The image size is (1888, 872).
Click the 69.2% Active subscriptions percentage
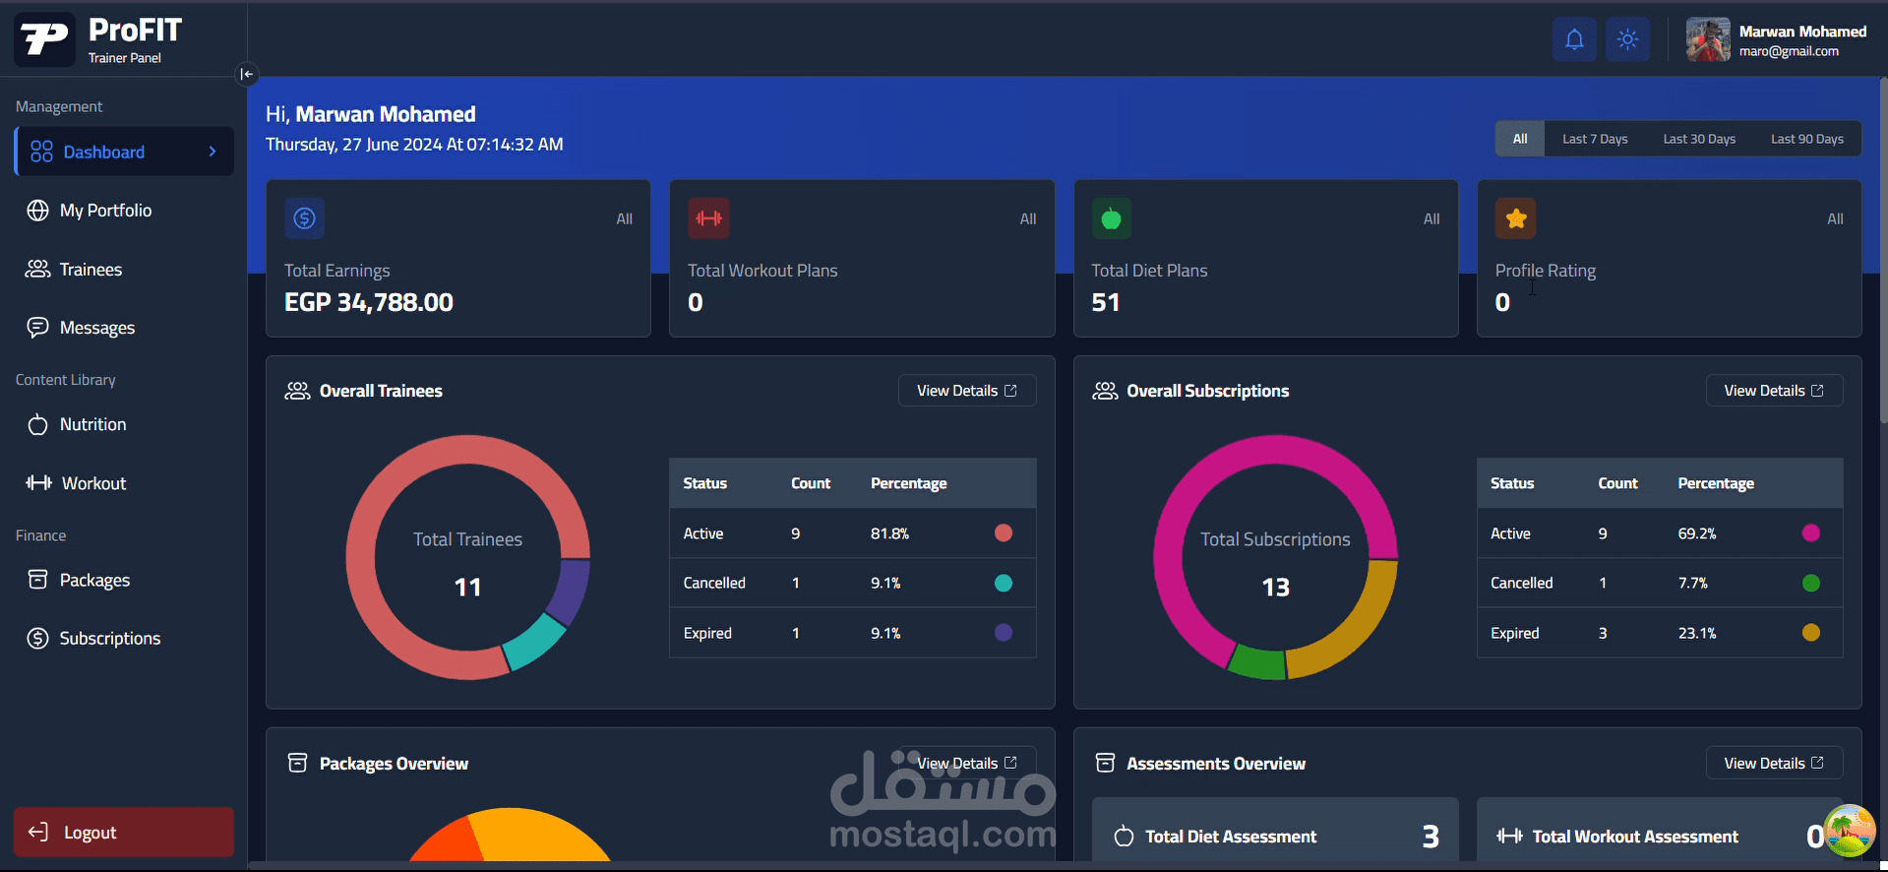click(x=1697, y=533)
